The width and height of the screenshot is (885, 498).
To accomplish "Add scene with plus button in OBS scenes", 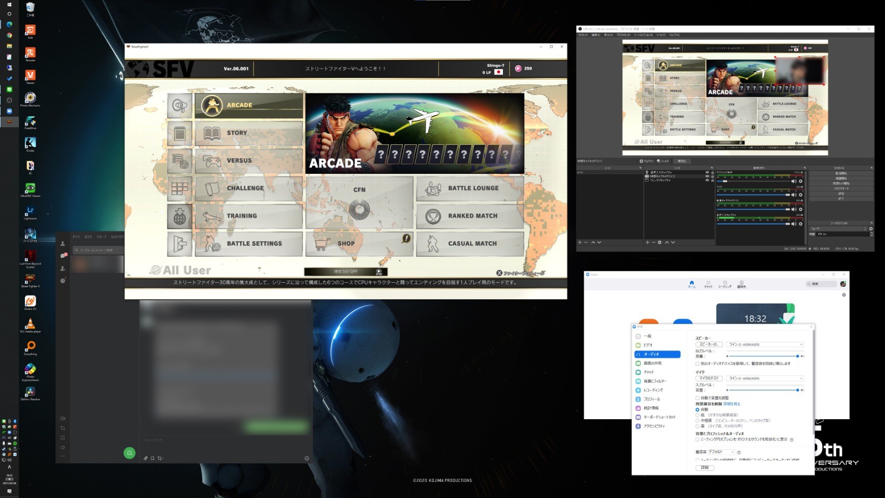I will click(x=580, y=242).
